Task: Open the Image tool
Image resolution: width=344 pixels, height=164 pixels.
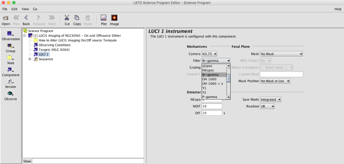Action: pyautogui.click(x=114, y=18)
